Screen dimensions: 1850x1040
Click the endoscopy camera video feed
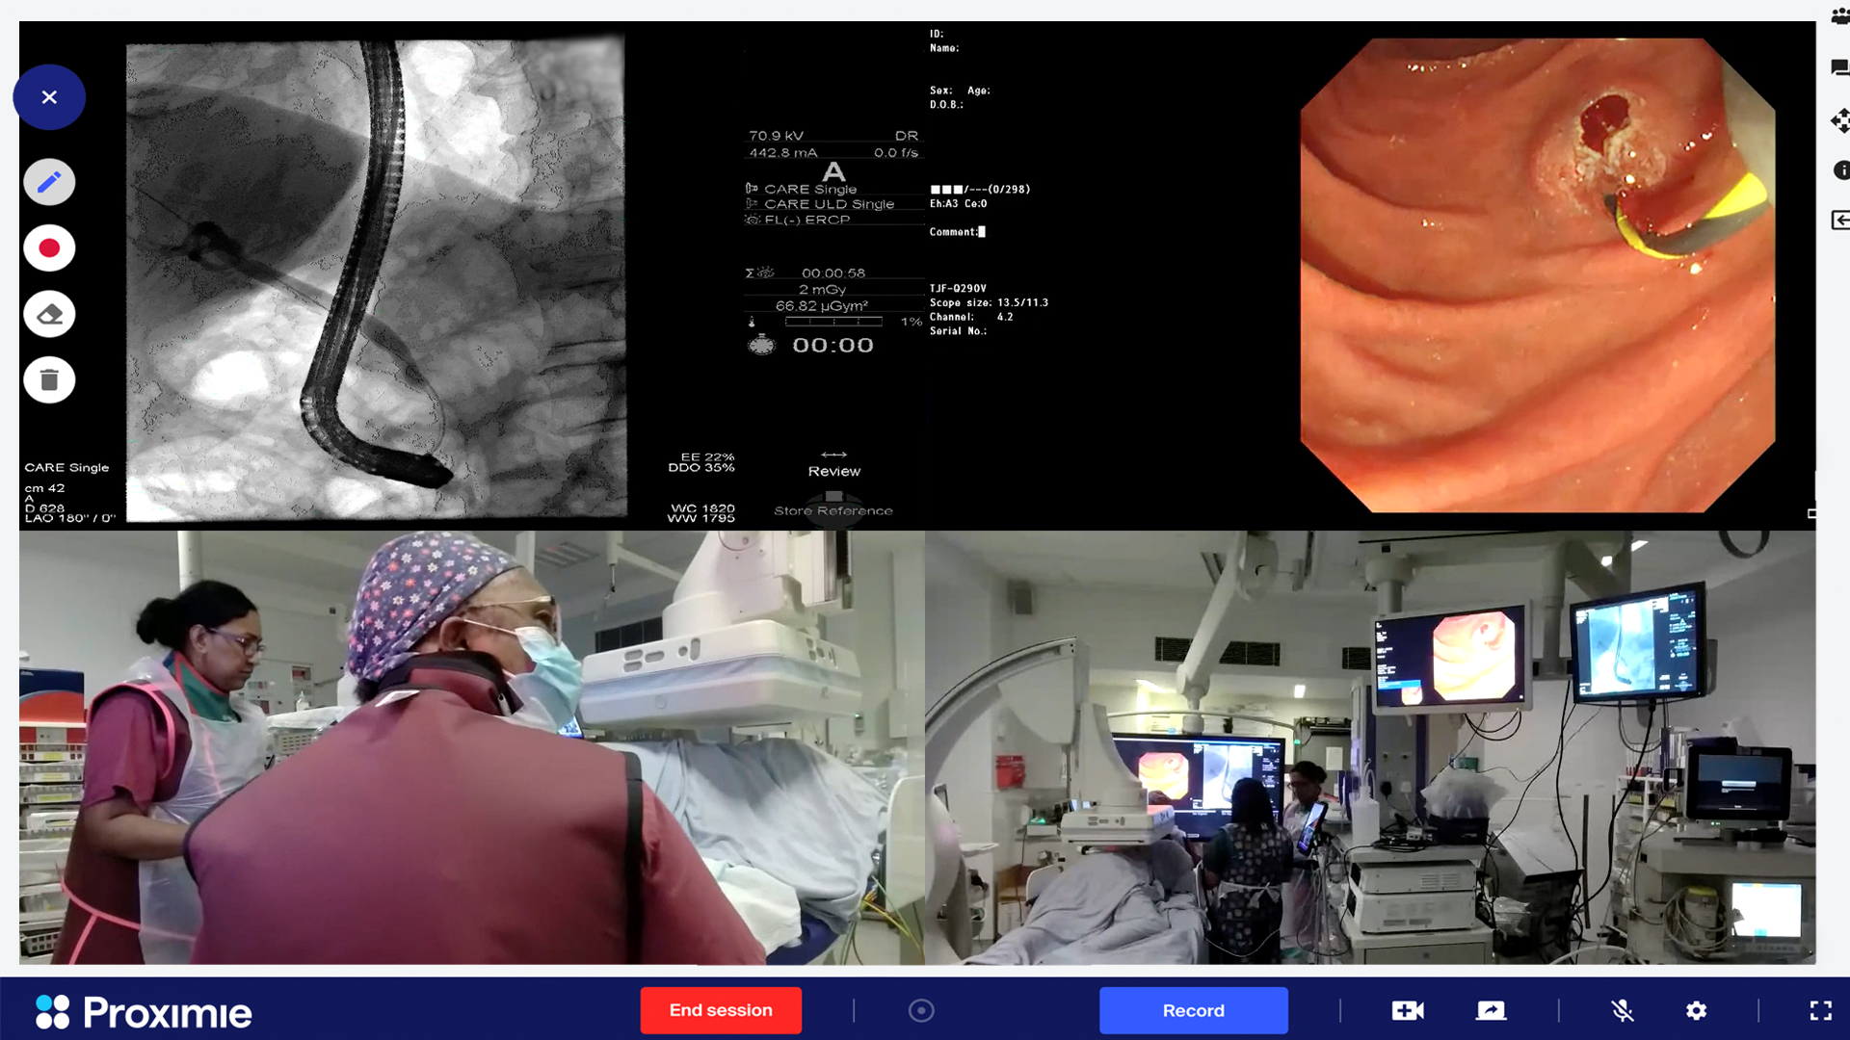(1537, 274)
